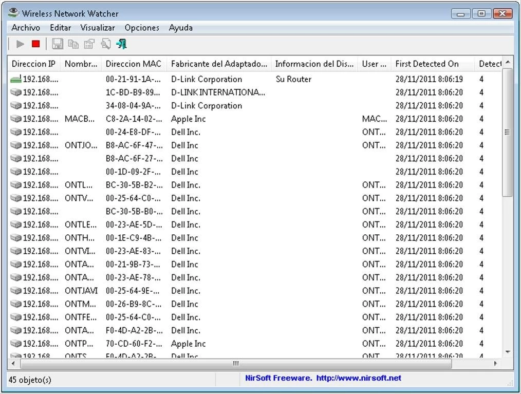Click the horizontal scrollbar right arrow
The width and height of the screenshot is (521, 394).
(495, 364)
